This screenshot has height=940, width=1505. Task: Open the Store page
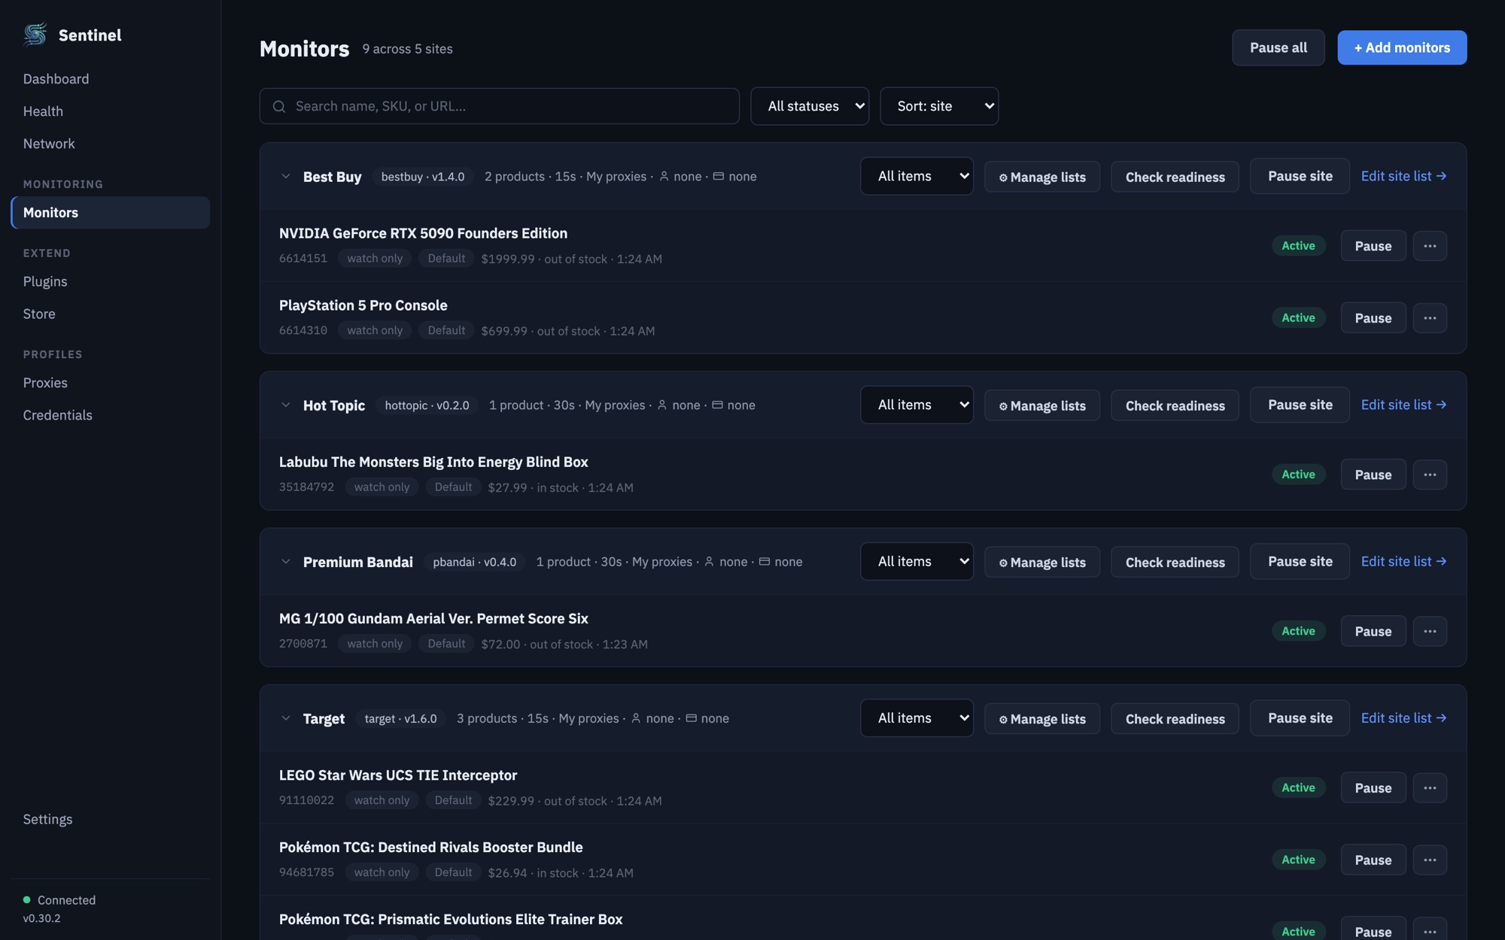[x=39, y=314]
